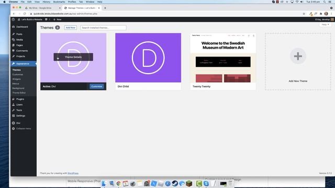335x188 pixels.
Task: Click the Dashboard sidebar item
Action: pyautogui.click(x=22, y=27)
